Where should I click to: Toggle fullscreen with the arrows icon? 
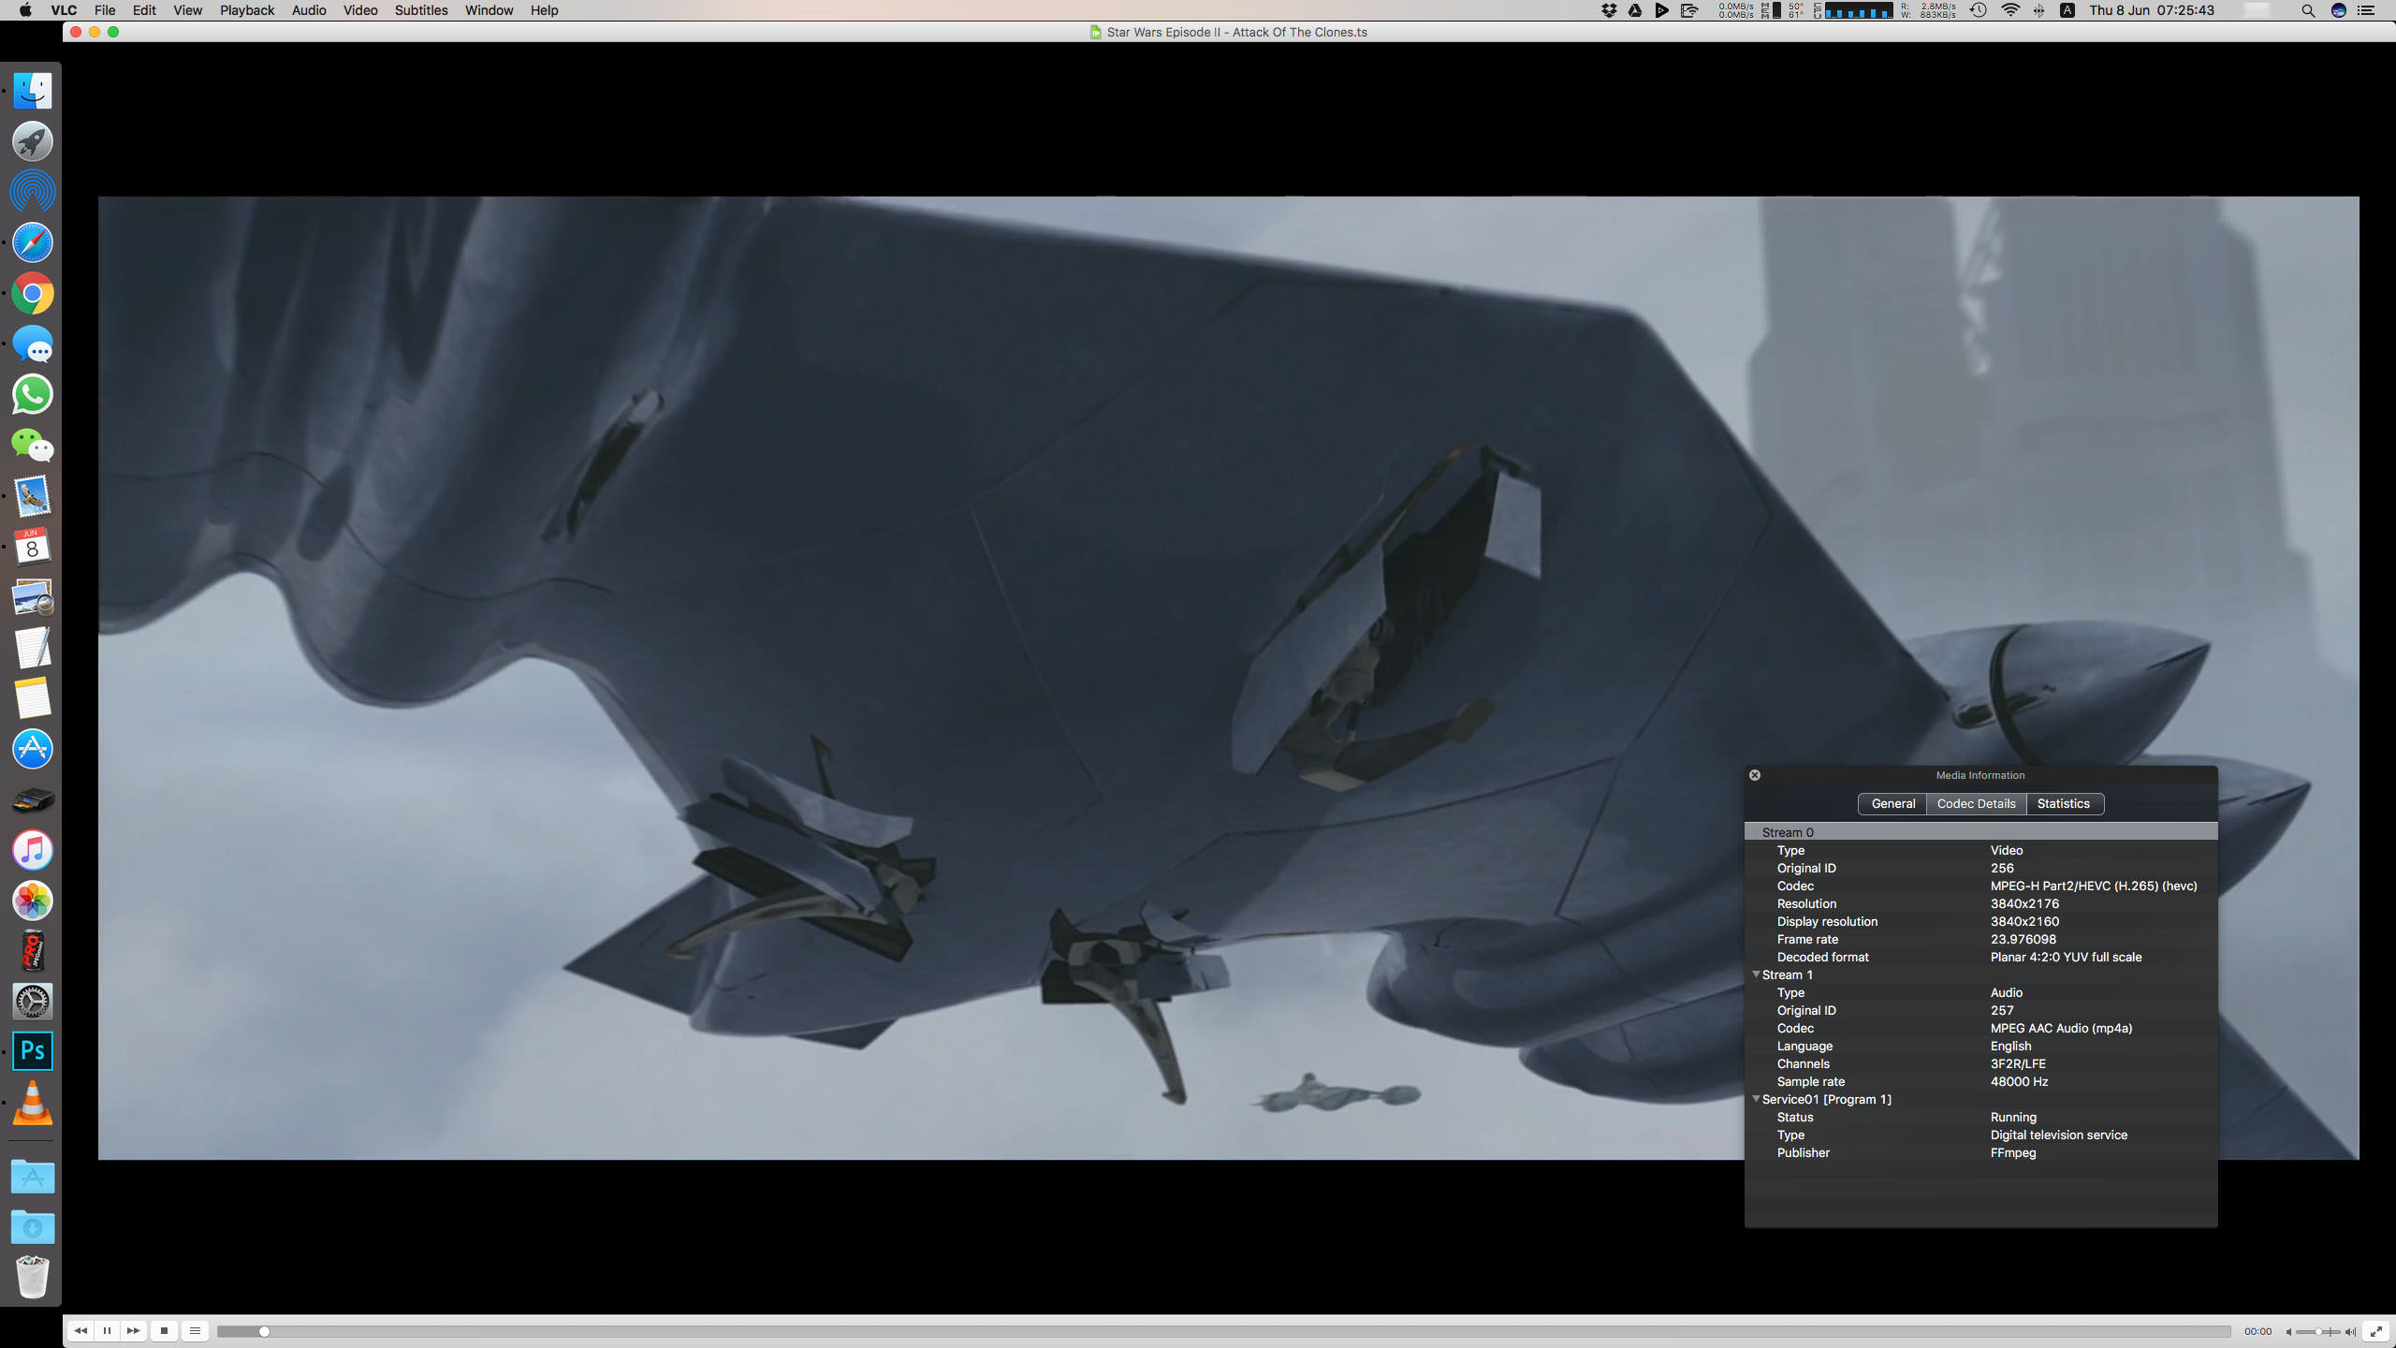point(2375,1331)
